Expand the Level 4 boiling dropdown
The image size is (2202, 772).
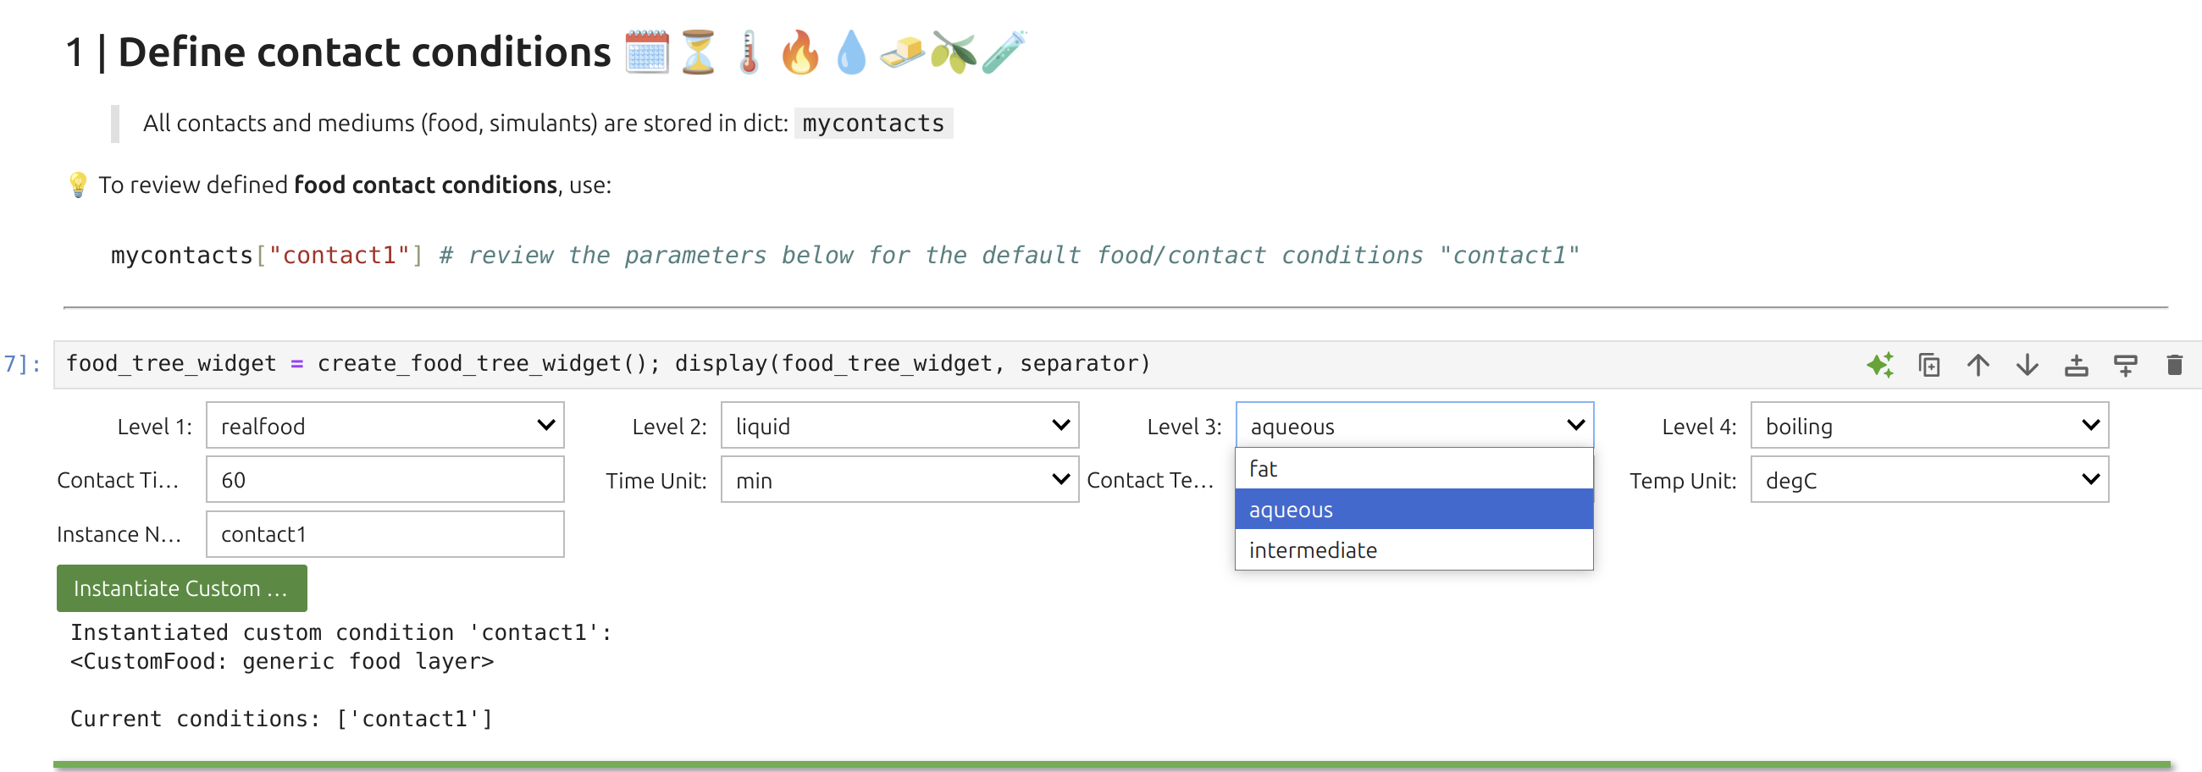click(1929, 425)
